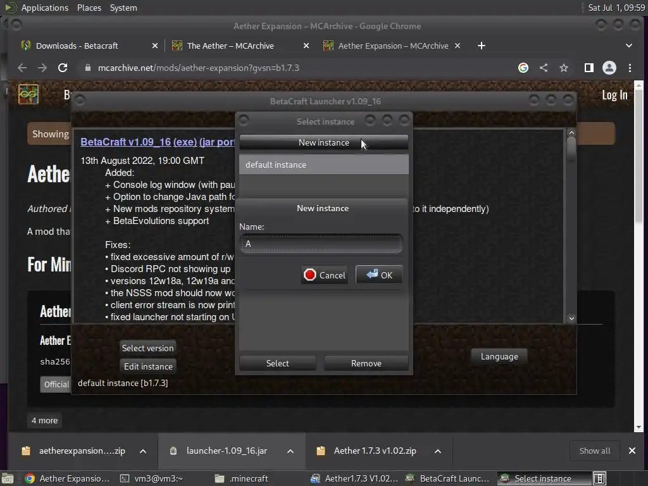Viewport: 648px width, 486px height.
Task: Close the Downloads - Betacraft tab
Action: coord(155,46)
